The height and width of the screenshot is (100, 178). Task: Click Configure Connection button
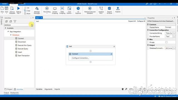point(80,58)
